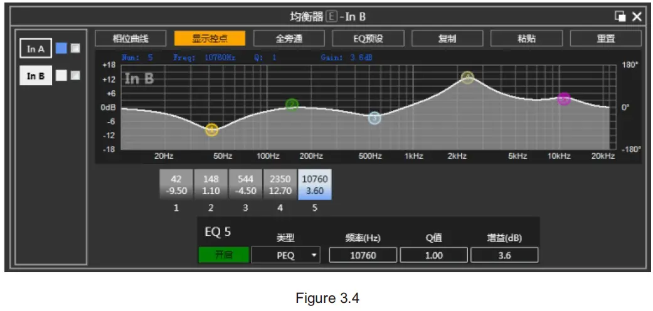The width and height of the screenshot is (653, 311).
Task: Select EQ band 2 tile showing 148 Hz
Action: [x=211, y=185]
